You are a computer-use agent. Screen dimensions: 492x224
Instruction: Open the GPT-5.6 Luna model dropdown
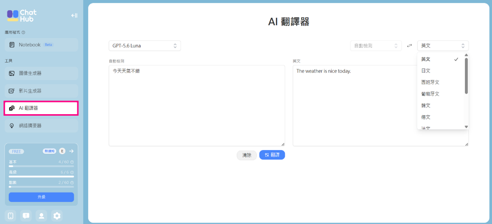[145, 46]
